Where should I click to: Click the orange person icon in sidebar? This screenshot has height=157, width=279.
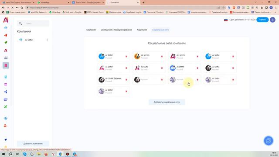(5, 126)
